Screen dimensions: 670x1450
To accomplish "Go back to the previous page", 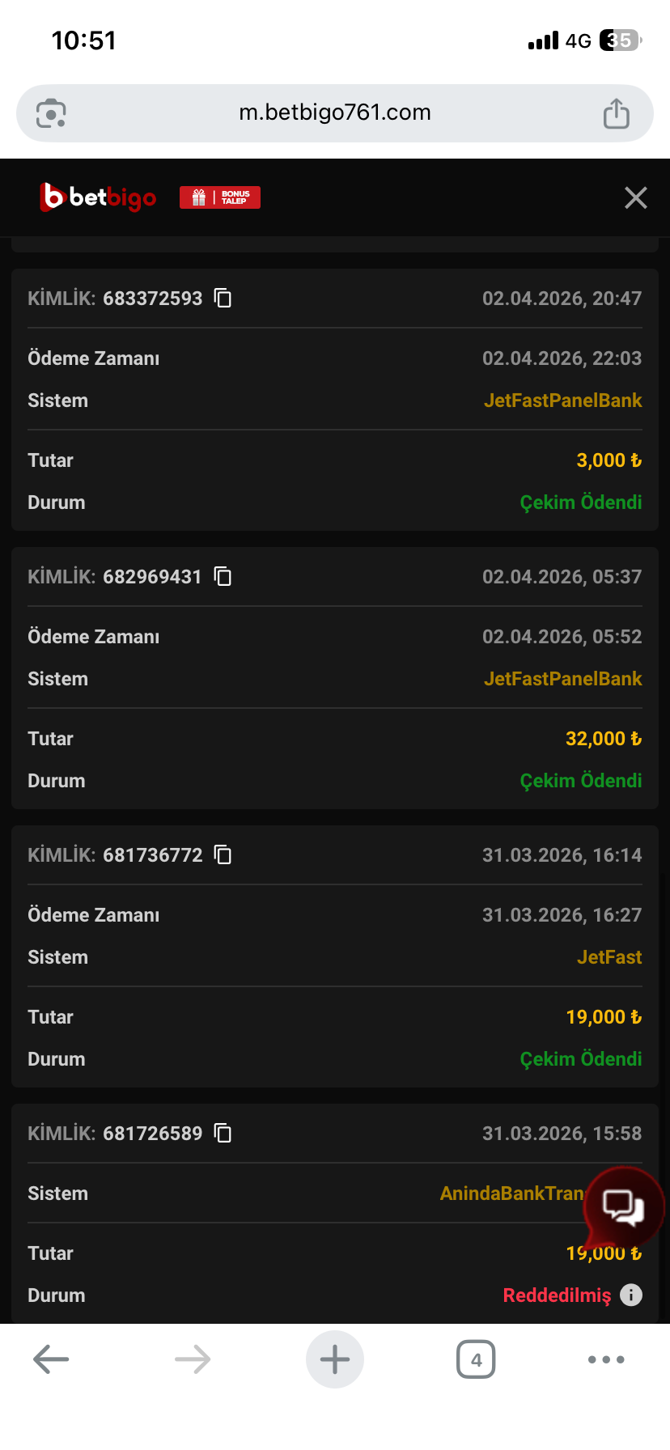I will (x=51, y=1359).
